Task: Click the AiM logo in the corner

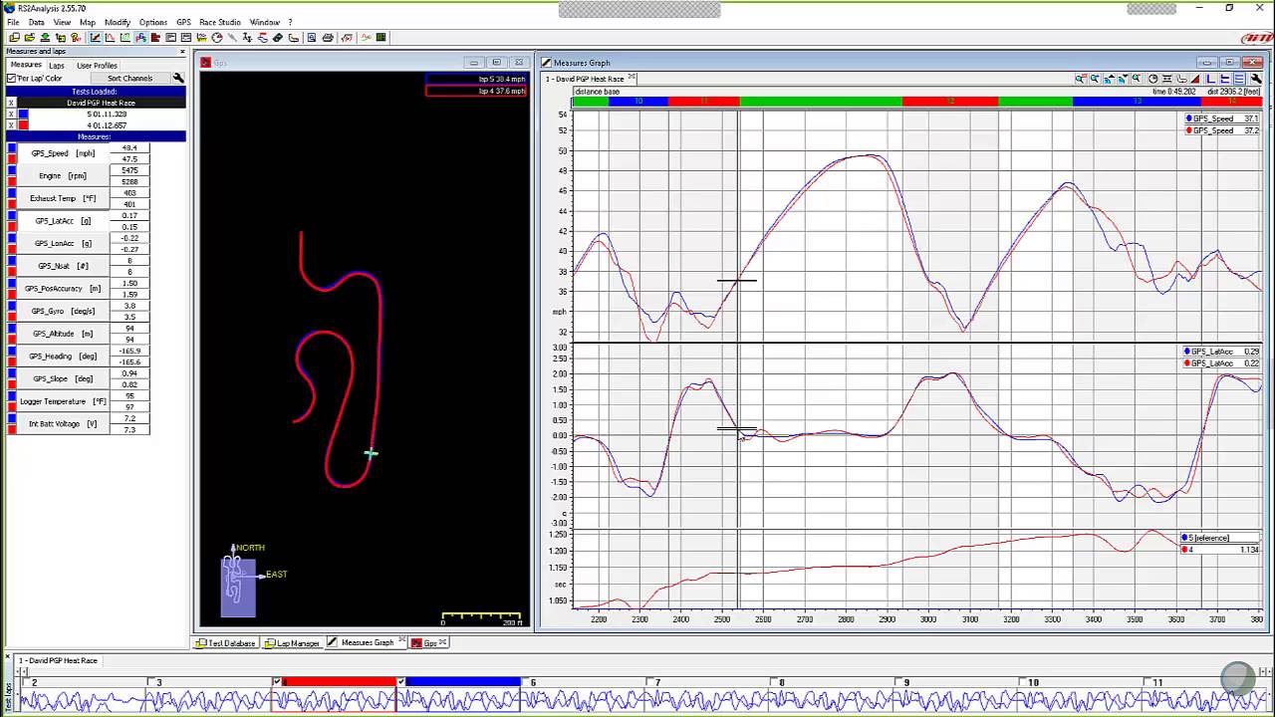Action: point(1256,38)
